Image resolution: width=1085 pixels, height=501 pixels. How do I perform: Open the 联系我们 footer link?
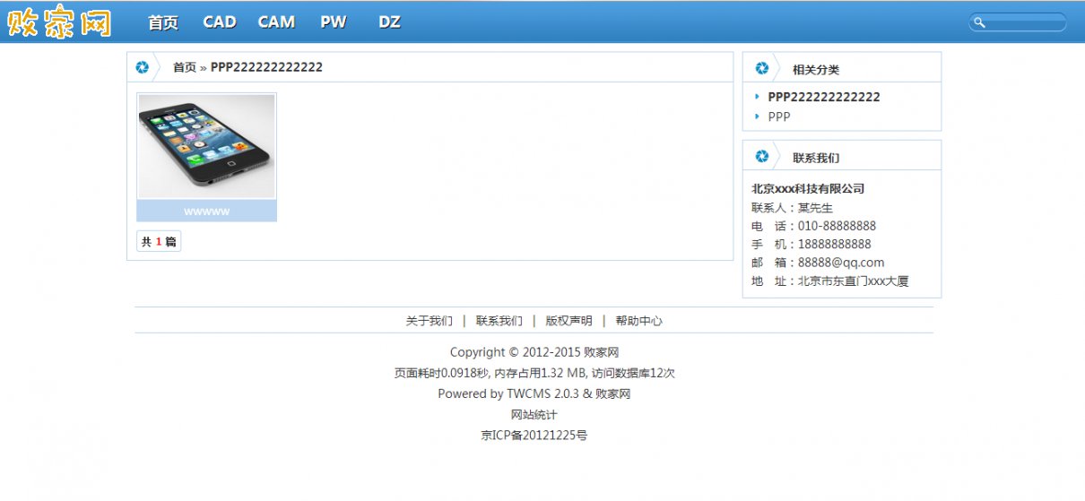click(499, 321)
